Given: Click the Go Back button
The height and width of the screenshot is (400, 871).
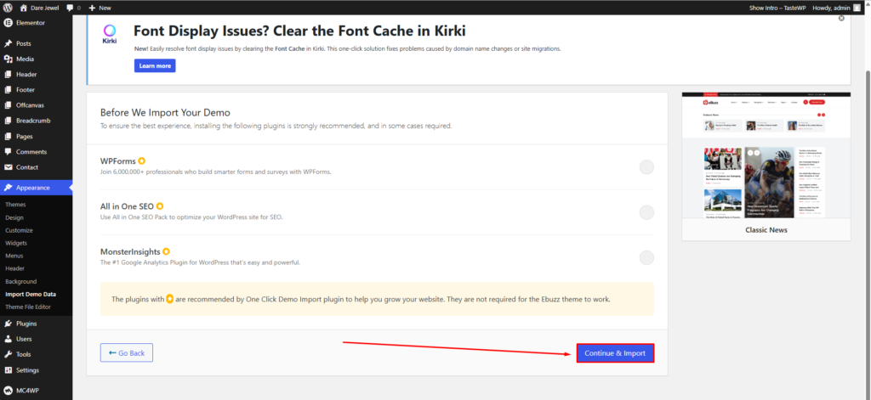Looking at the screenshot, I should [126, 352].
